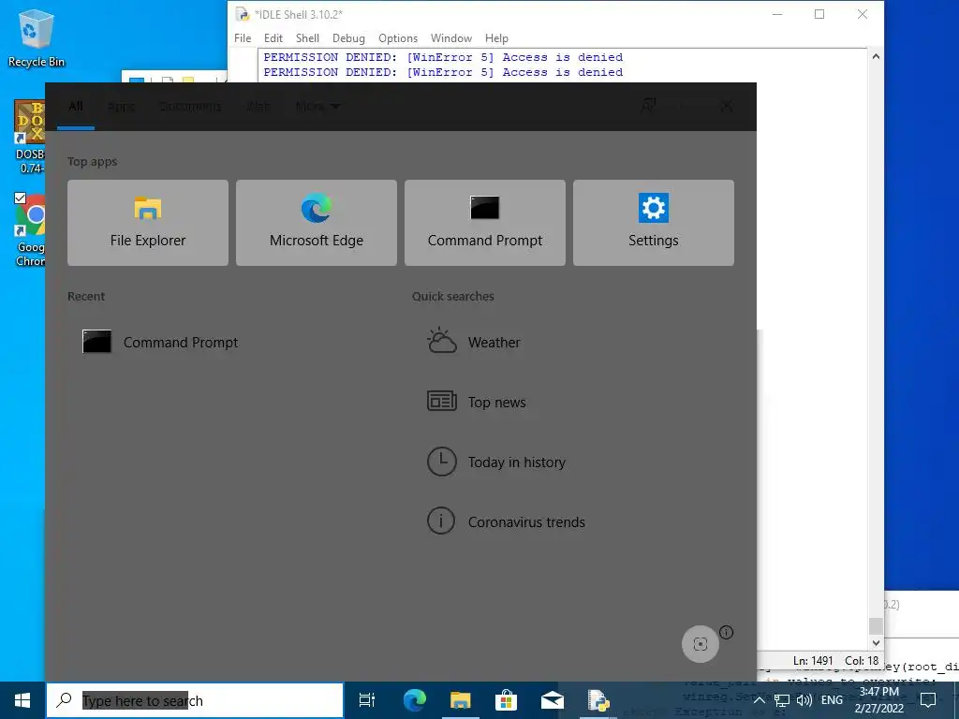Open Task View on the taskbar

point(366,700)
